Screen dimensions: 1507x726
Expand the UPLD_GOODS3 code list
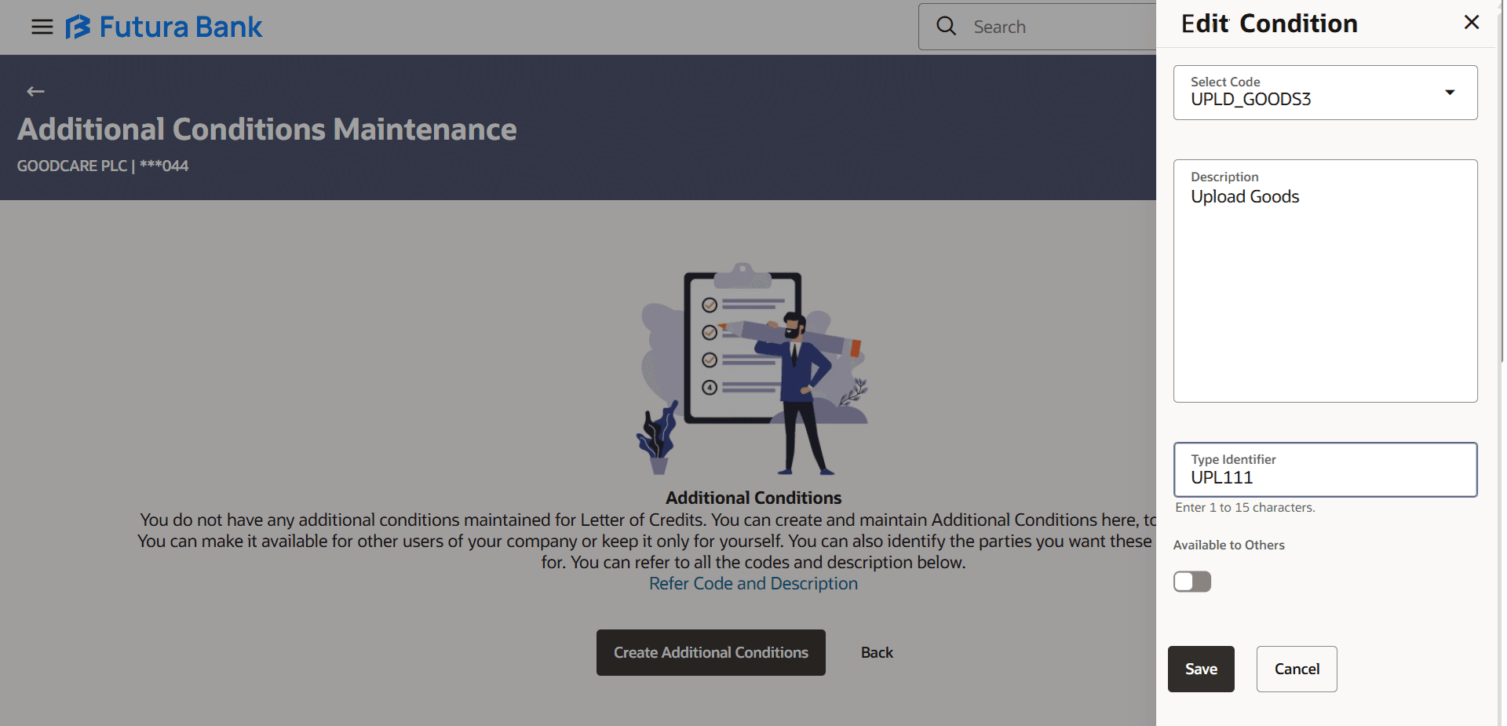pyautogui.click(x=1448, y=92)
